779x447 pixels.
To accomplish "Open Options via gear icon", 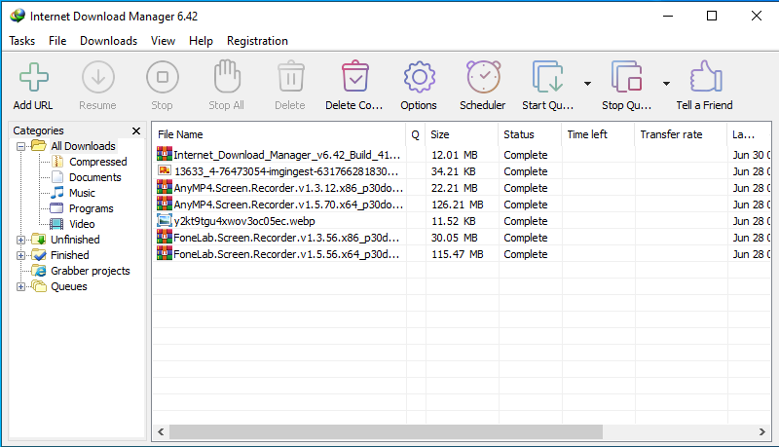I will click(x=420, y=77).
